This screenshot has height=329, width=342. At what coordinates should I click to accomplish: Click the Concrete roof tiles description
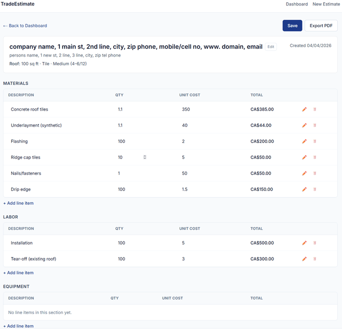29,109
